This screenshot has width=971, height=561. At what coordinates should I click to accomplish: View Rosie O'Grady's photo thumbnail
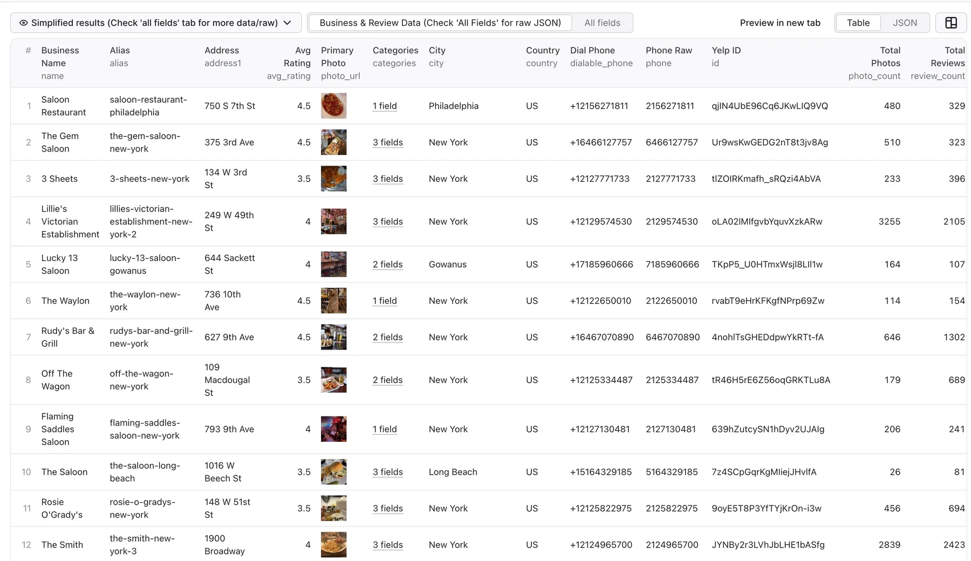(333, 508)
